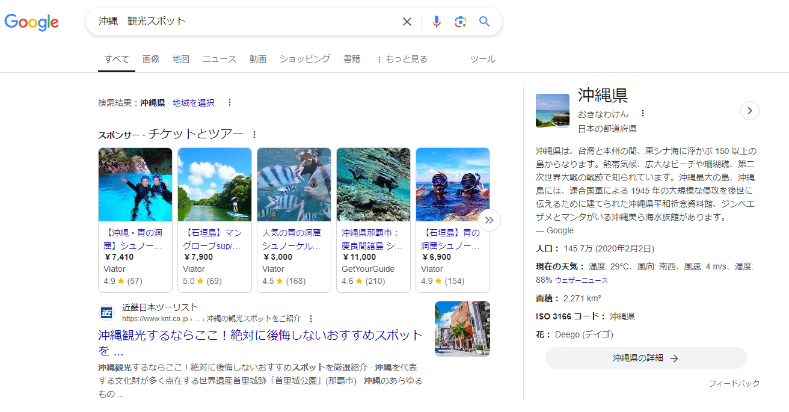
Task: Open the options menu beside 地域を選択
Action: click(229, 102)
